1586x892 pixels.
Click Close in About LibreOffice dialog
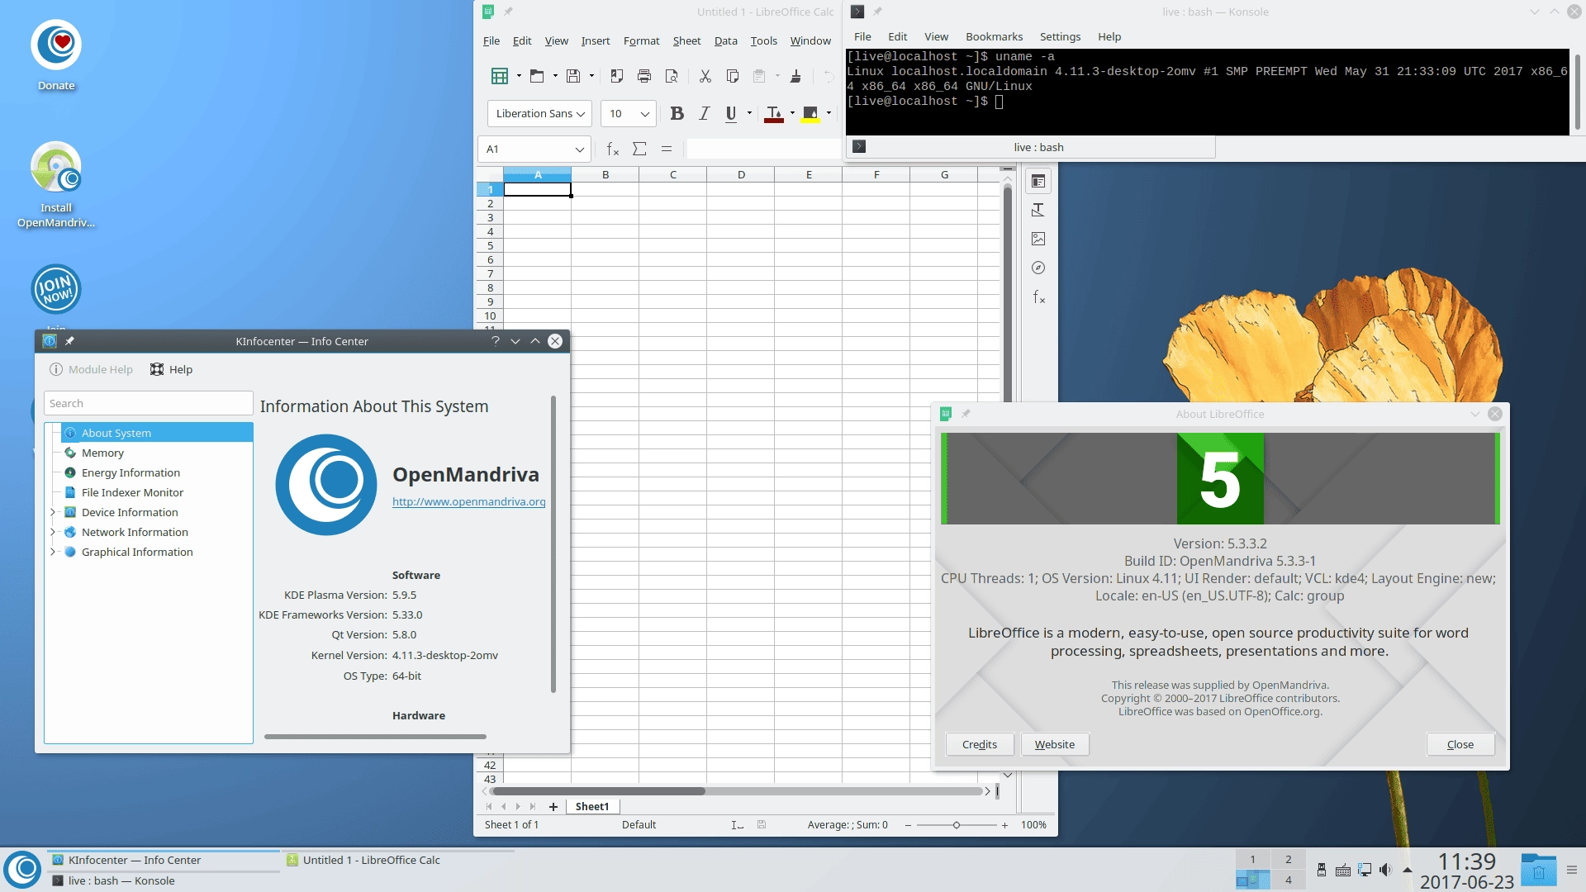[x=1460, y=744]
